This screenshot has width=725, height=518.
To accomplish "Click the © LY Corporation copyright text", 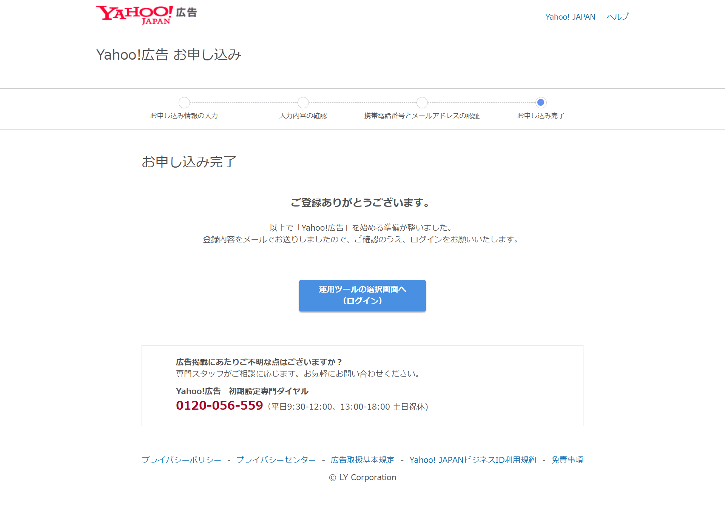I will 362,478.
